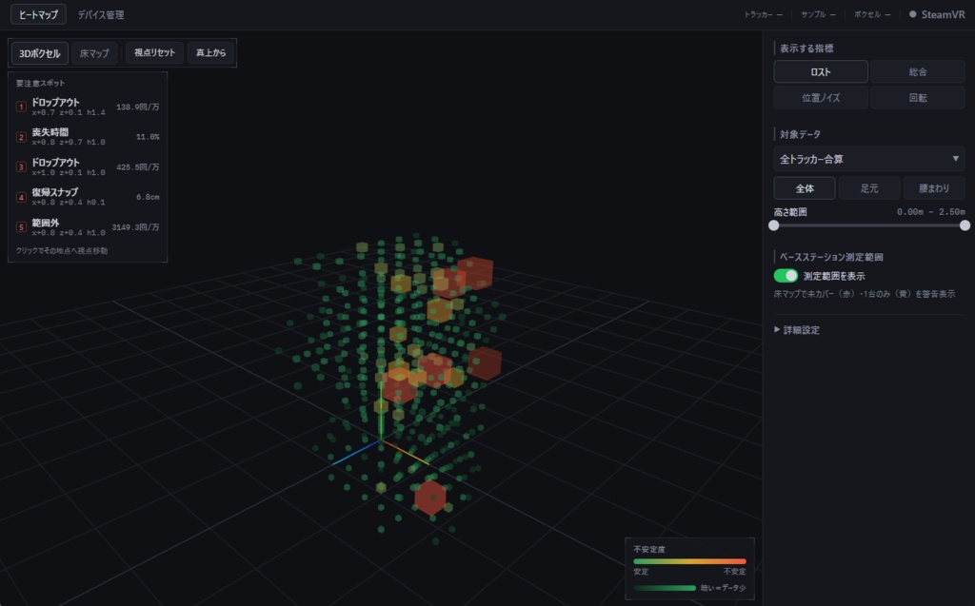Image resolution: width=975 pixels, height=606 pixels.
Task: Click the number 4 hotspot badge
Action: click(21, 197)
